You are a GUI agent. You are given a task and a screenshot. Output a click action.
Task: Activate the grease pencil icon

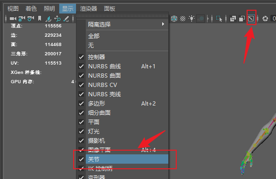[x=66, y=19]
